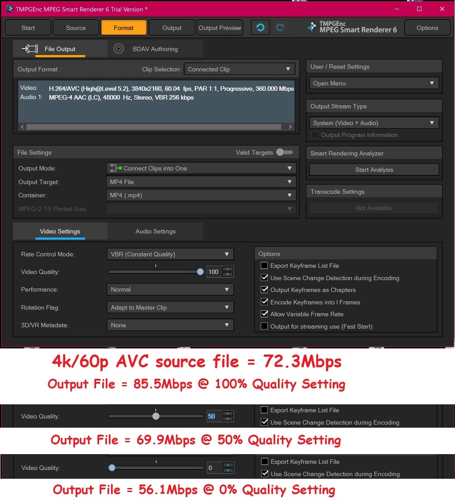This screenshot has width=455, height=503.
Task: Open the Output step
Action: point(172,28)
